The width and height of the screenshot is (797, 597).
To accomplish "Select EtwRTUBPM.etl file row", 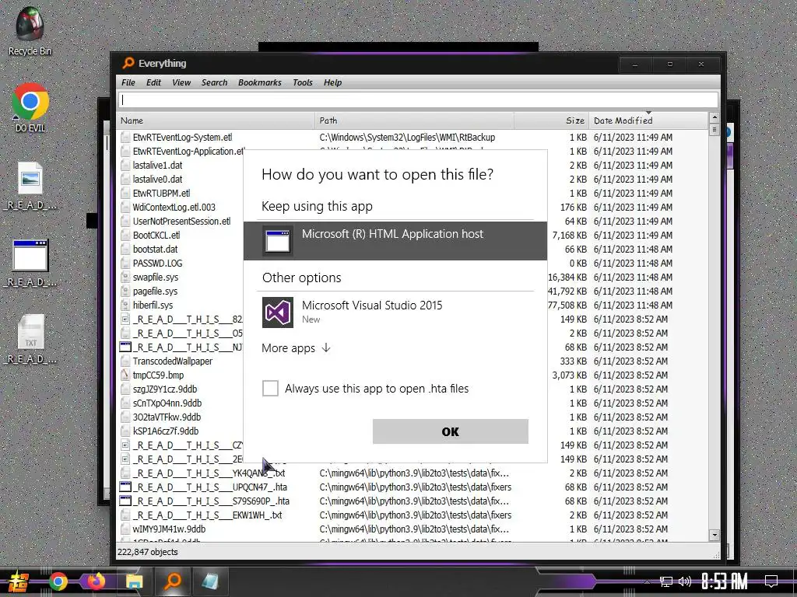I will pyautogui.click(x=413, y=193).
